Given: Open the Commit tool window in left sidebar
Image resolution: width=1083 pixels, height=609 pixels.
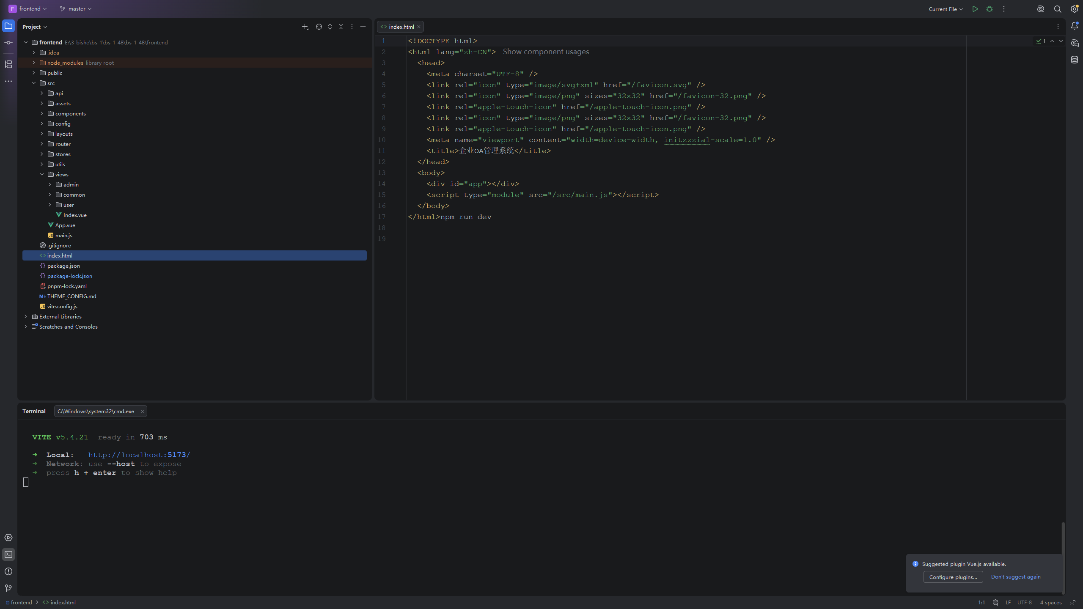Looking at the screenshot, I should coord(8,43).
